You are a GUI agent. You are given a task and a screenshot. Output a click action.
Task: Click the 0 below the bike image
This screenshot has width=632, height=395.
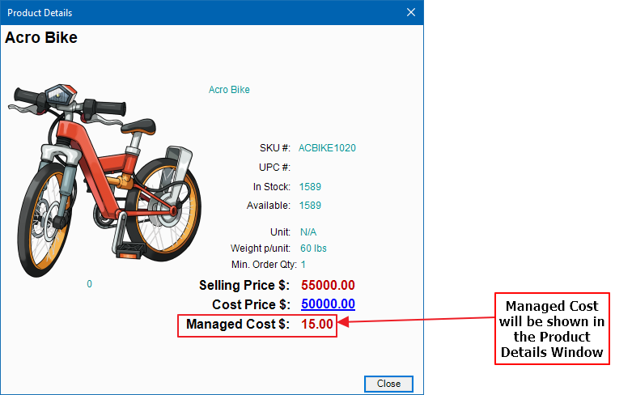(x=89, y=284)
